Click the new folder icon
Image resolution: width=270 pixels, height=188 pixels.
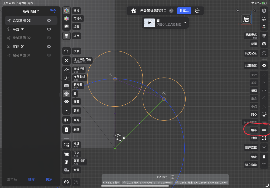(x=53, y=11)
